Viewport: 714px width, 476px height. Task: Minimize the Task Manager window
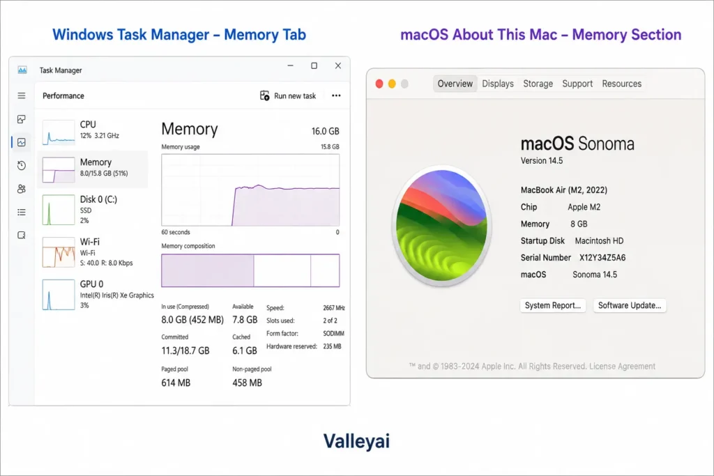coord(290,66)
